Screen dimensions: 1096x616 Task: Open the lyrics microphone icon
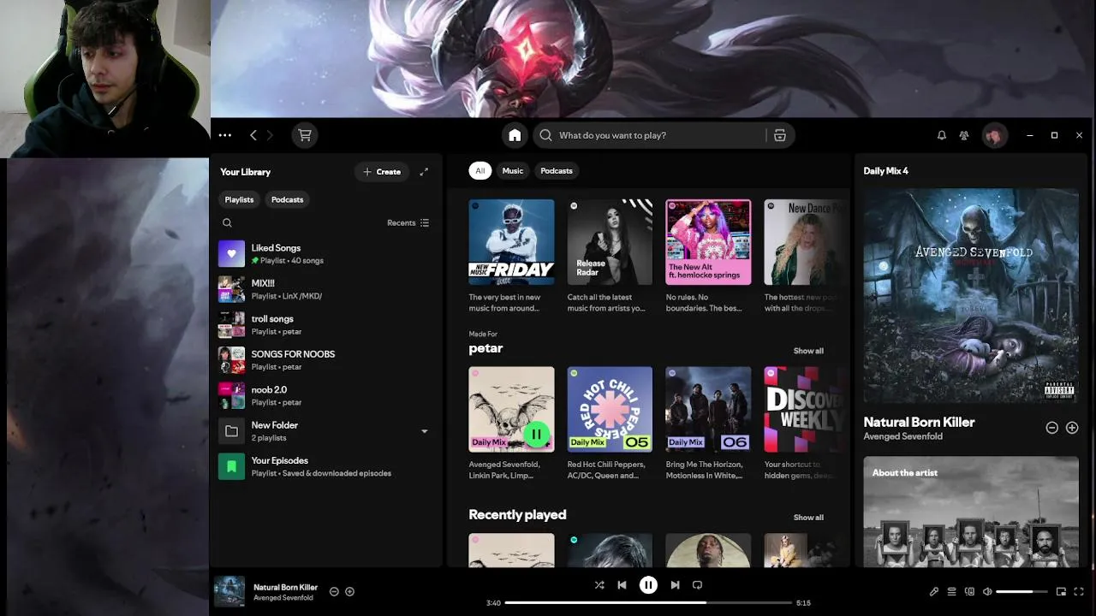point(934,591)
